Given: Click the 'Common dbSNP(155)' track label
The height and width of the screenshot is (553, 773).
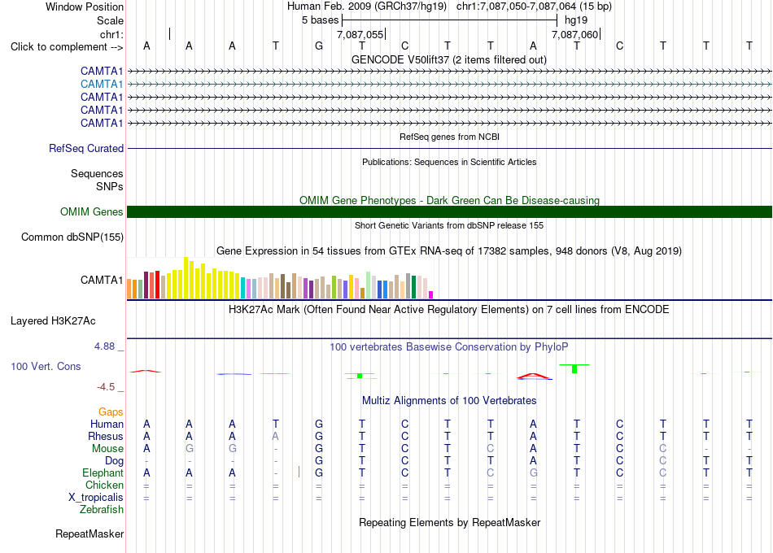Looking at the screenshot, I should click(x=72, y=237).
